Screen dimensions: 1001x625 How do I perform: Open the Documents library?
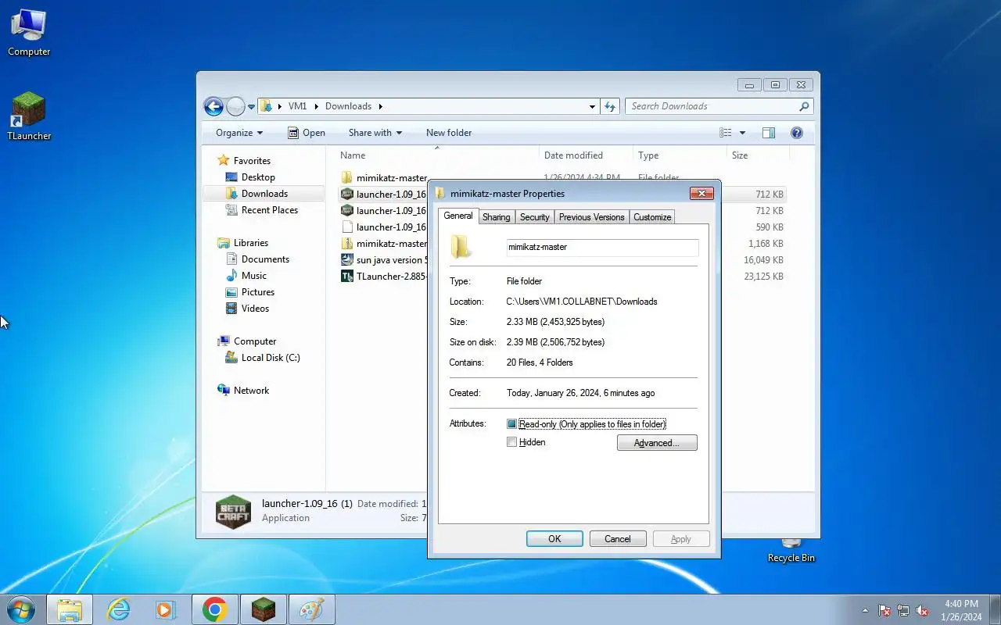click(265, 259)
